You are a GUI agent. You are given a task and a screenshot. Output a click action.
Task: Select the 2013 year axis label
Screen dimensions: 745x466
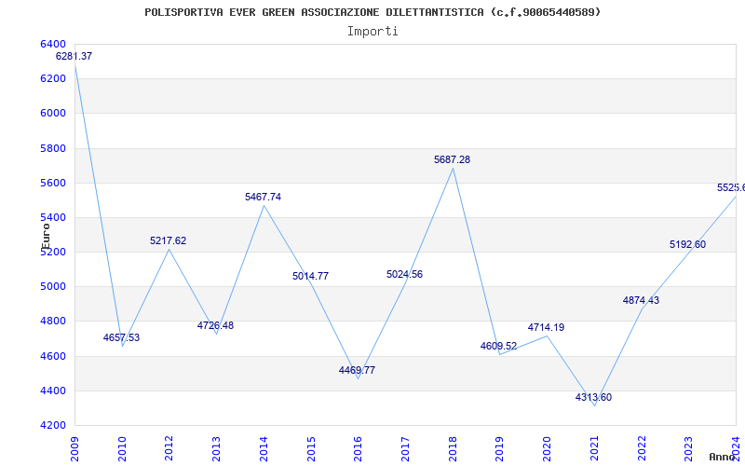pos(217,449)
